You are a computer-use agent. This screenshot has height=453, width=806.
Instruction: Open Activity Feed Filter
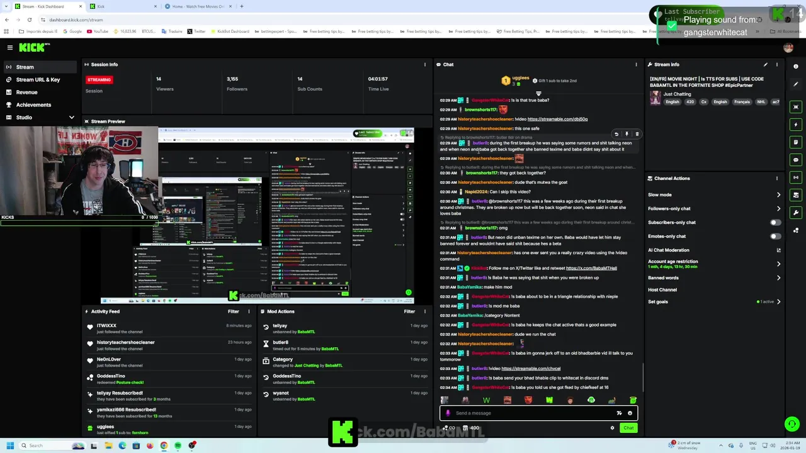pyautogui.click(x=234, y=311)
